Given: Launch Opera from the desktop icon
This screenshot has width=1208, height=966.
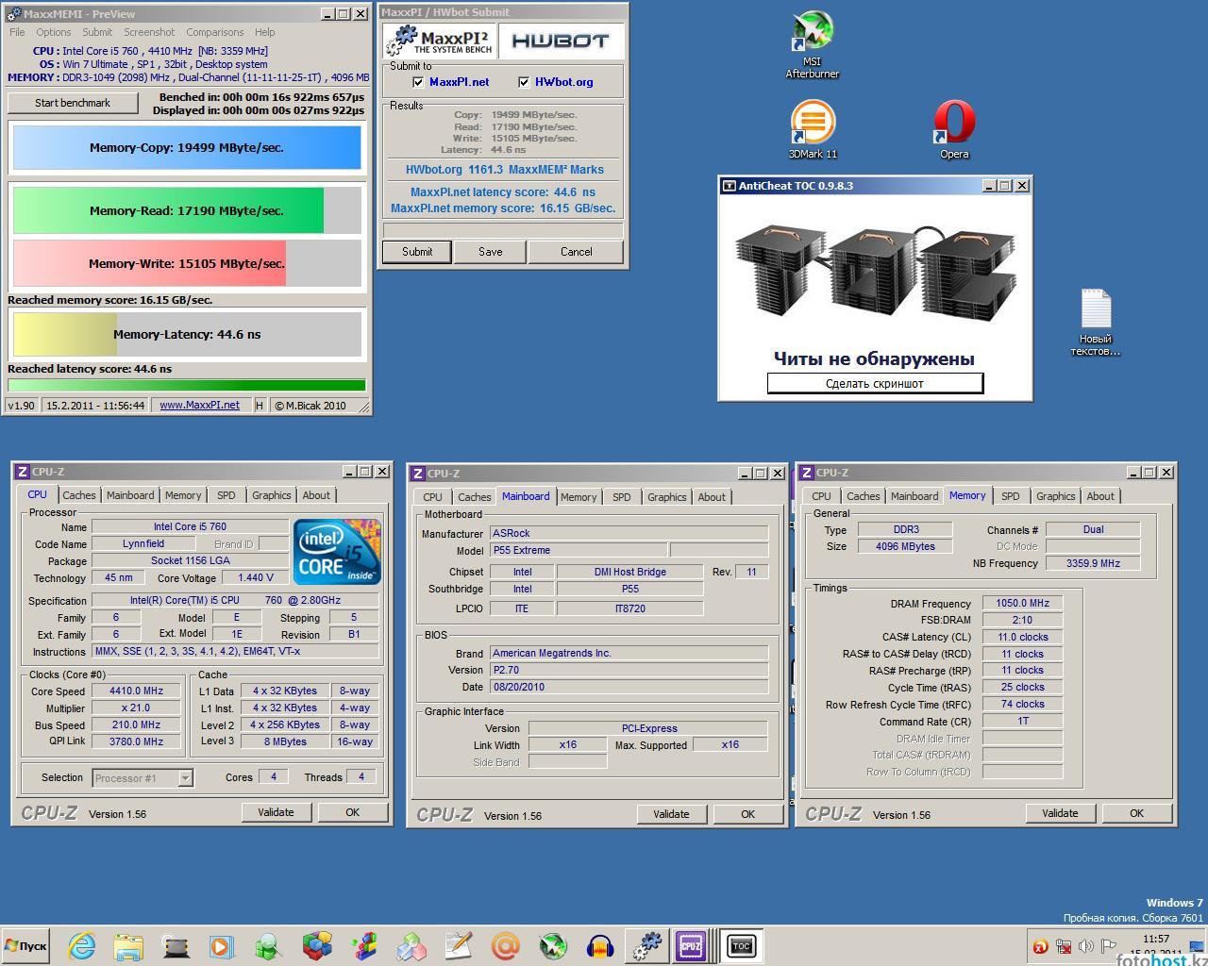Looking at the screenshot, I should tap(954, 130).
